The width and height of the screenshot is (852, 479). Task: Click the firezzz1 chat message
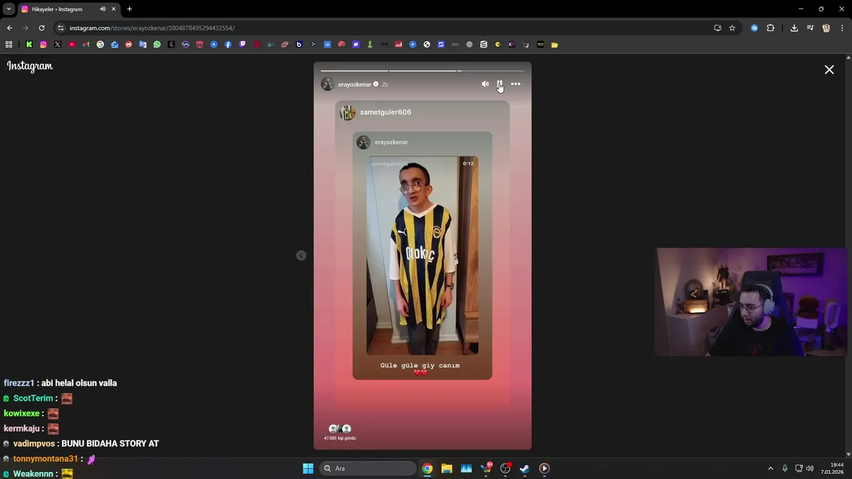point(60,383)
